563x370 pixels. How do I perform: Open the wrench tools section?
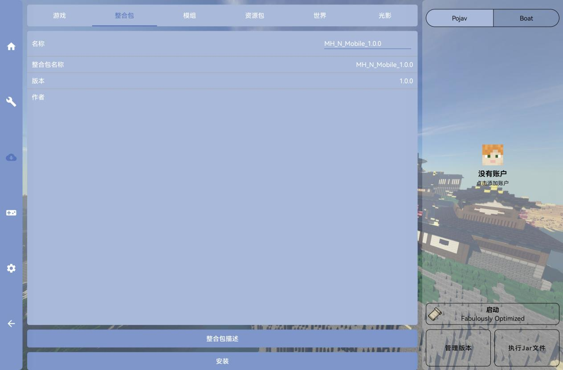click(11, 102)
